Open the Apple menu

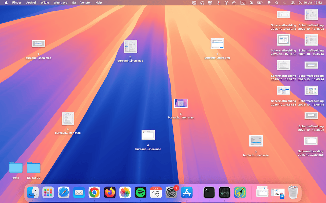tap(6, 3)
